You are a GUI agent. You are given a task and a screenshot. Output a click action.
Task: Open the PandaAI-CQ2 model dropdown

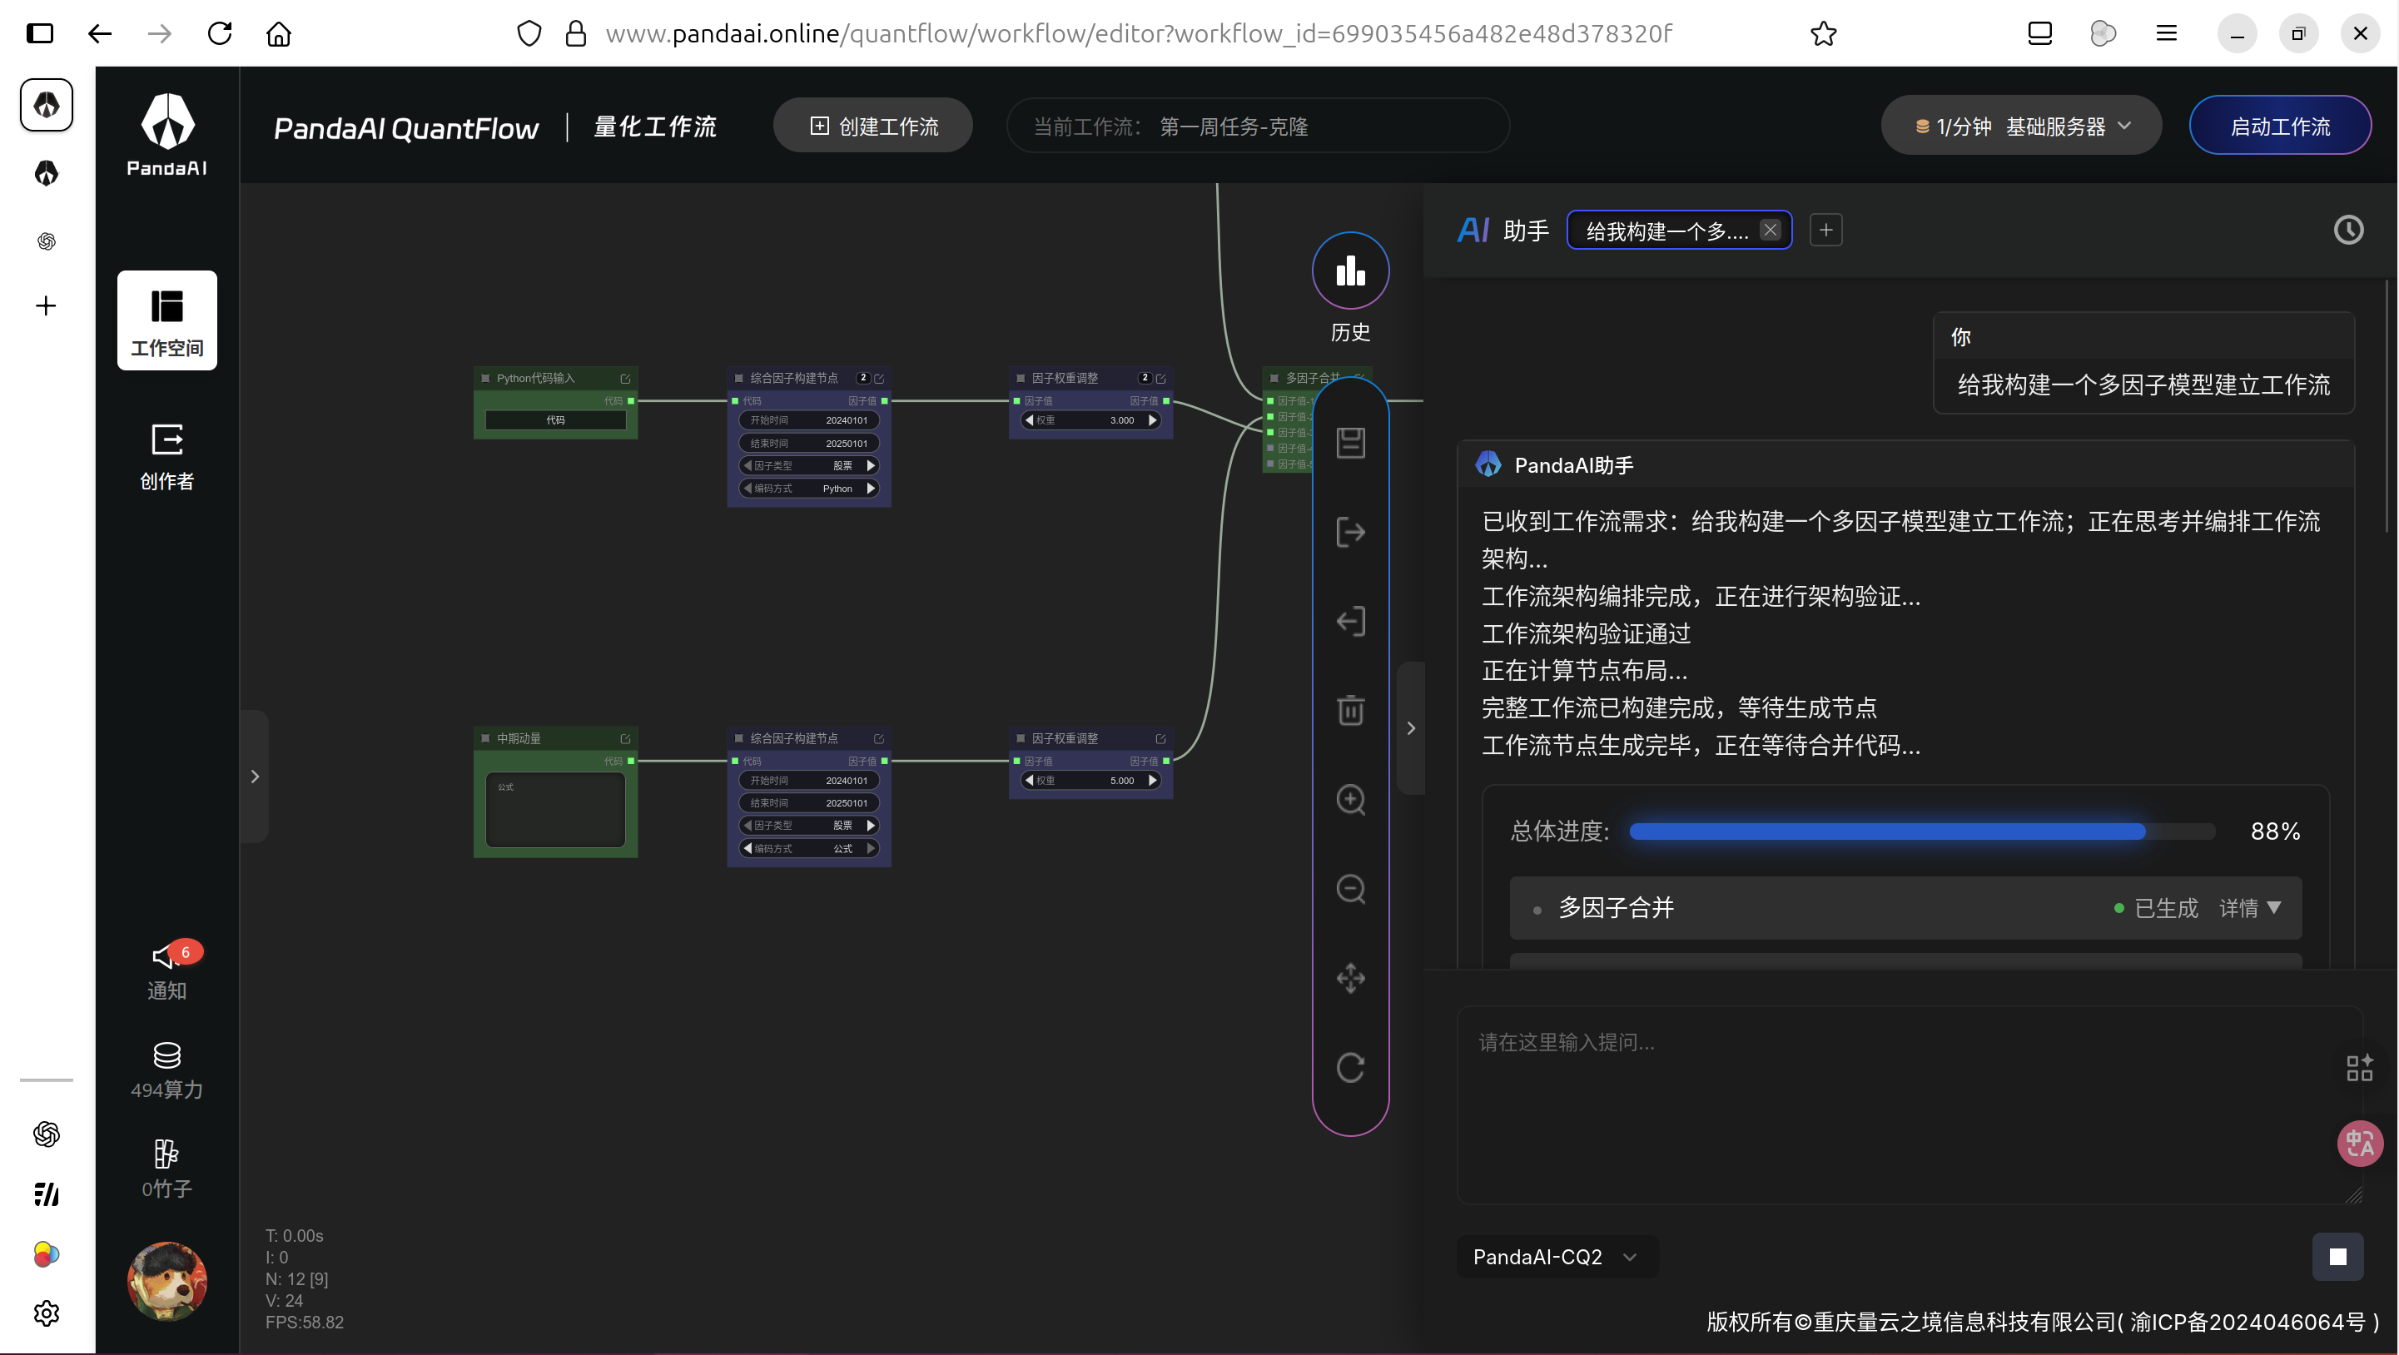tap(1557, 1258)
